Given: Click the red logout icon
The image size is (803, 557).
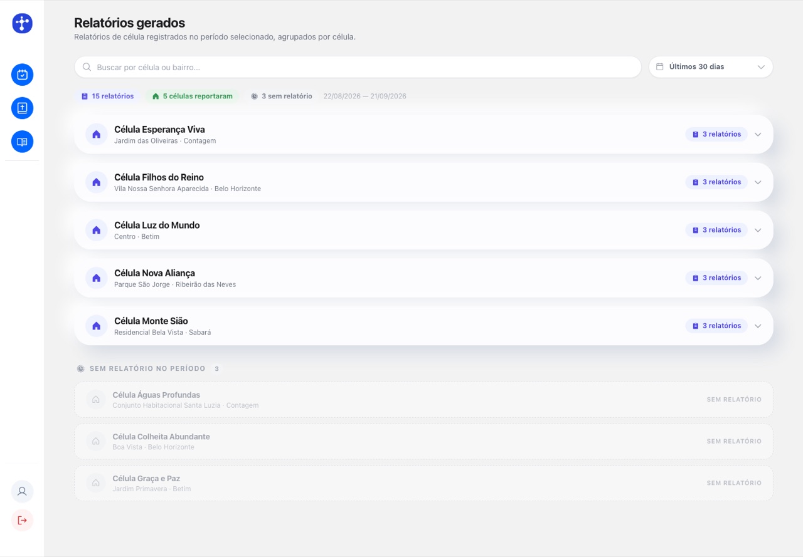Looking at the screenshot, I should [22, 520].
